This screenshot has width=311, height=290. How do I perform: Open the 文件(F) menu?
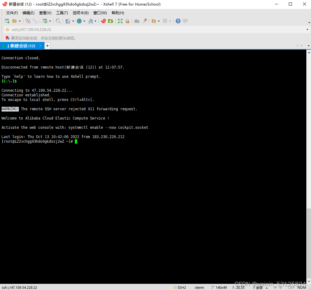[x=12, y=13]
